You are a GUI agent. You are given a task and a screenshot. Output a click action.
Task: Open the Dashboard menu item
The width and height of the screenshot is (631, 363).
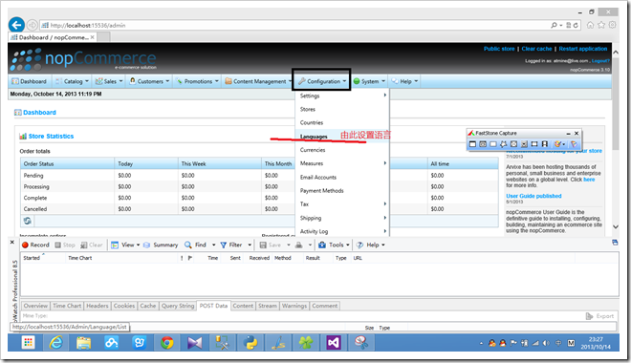point(30,81)
